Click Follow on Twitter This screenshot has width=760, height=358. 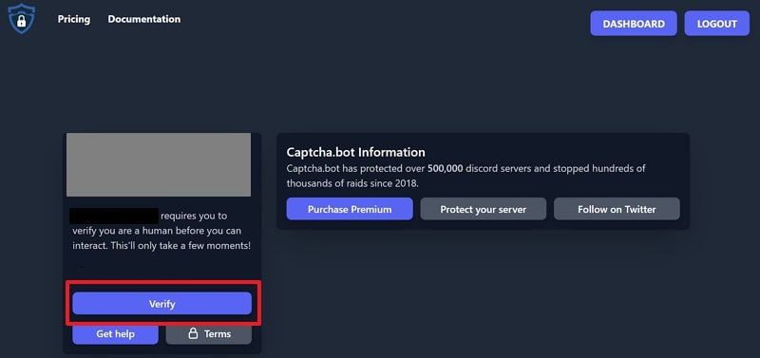617,209
